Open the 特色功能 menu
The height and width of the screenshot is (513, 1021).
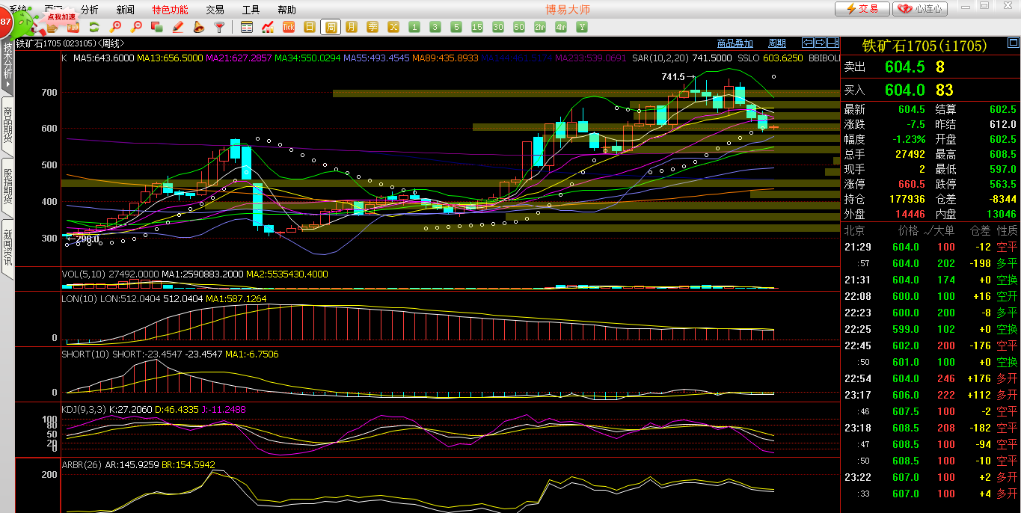click(x=170, y=10)
